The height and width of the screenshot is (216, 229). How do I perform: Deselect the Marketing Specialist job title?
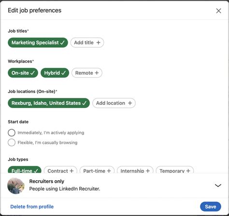[38, 42]
